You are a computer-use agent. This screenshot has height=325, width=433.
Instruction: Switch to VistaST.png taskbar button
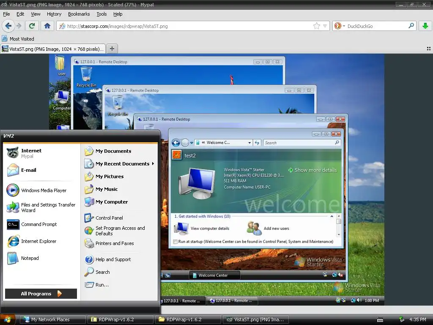256,319
